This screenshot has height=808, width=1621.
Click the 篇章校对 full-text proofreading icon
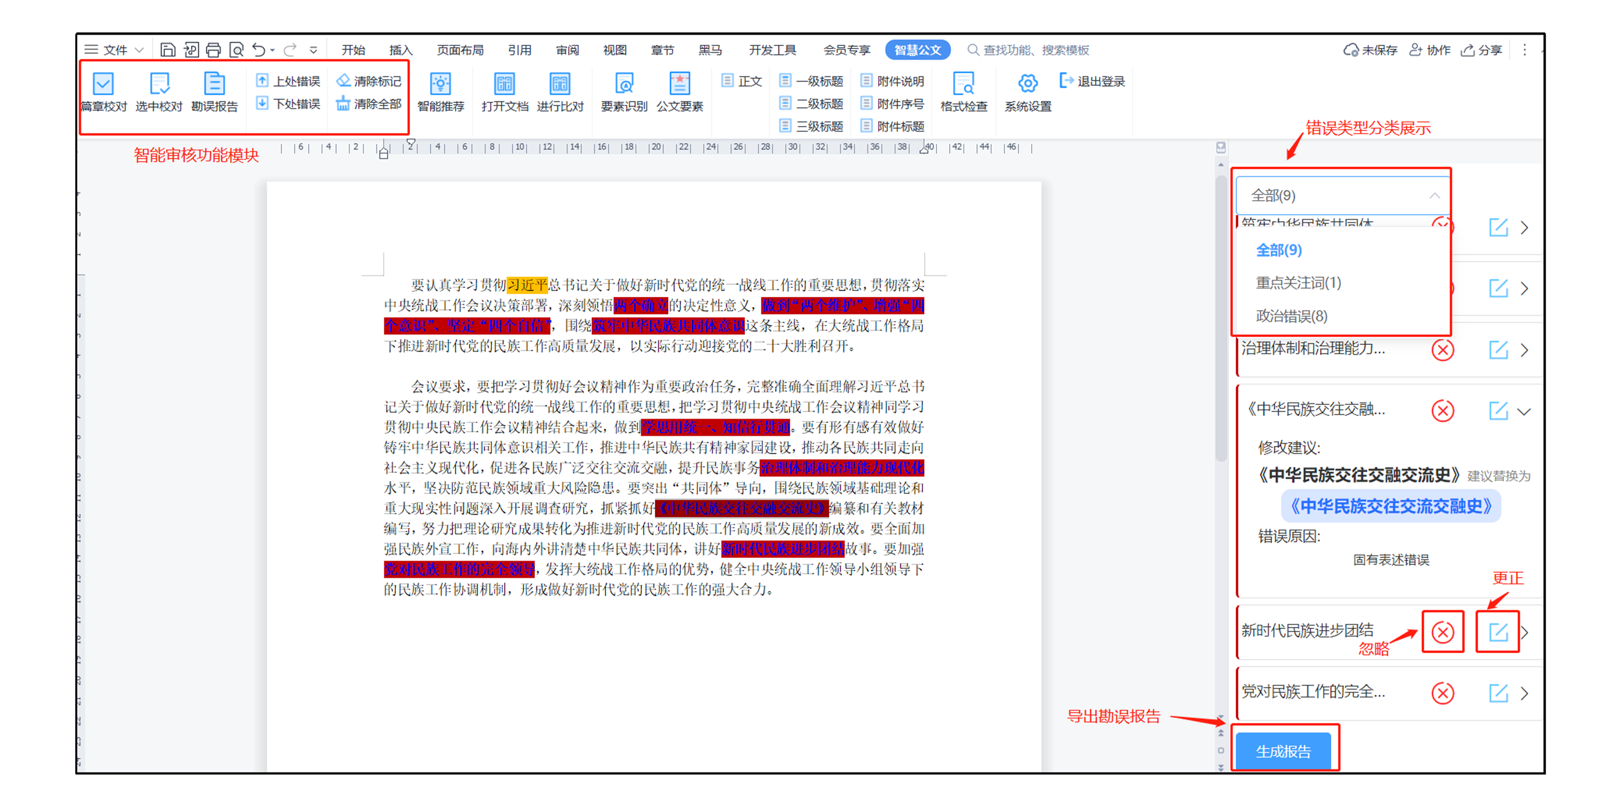pos(103,85)
